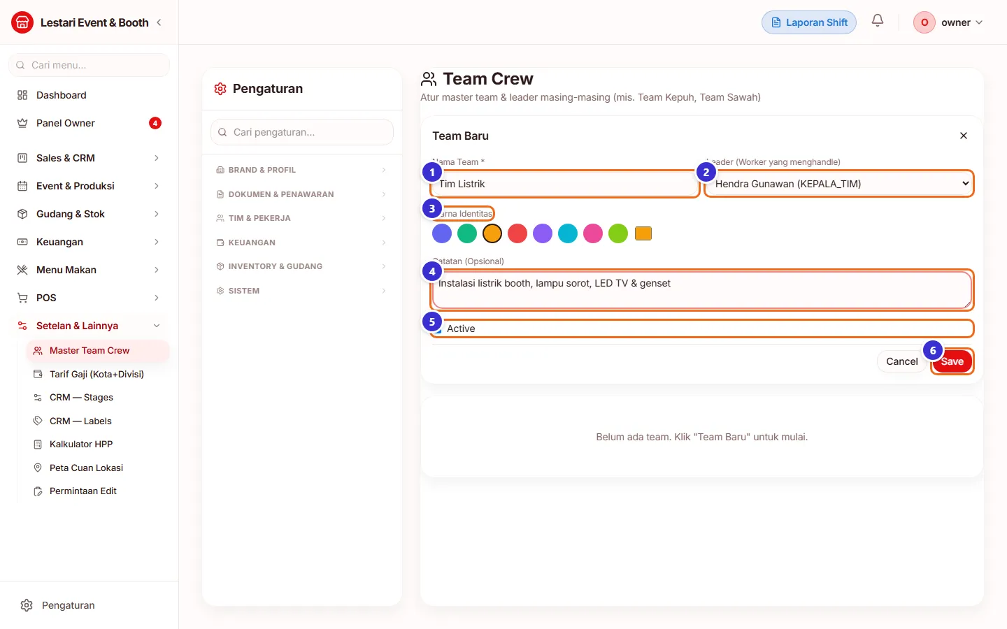Collapse the Setelan & Lainnya section
The height and width of the screenshot is (629, 1007).
pos(157,326)
